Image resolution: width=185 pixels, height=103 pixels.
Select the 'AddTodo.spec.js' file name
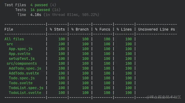point(25,68)
